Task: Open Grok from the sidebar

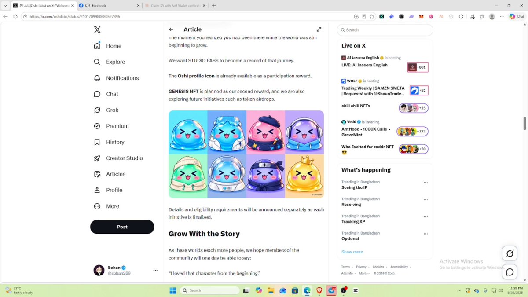Action: coord(106,110)
